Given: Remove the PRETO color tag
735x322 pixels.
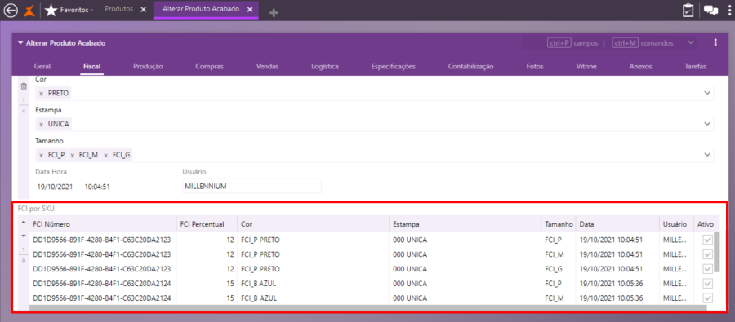Looking at the screenshot, I should (42, 94).
